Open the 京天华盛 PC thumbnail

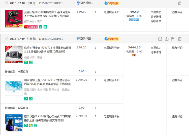pos(14,123)
